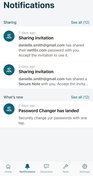The height and width of the screenshot is (176, 93).
Task: Select the Tools tab label
Action: coord(66,172)
